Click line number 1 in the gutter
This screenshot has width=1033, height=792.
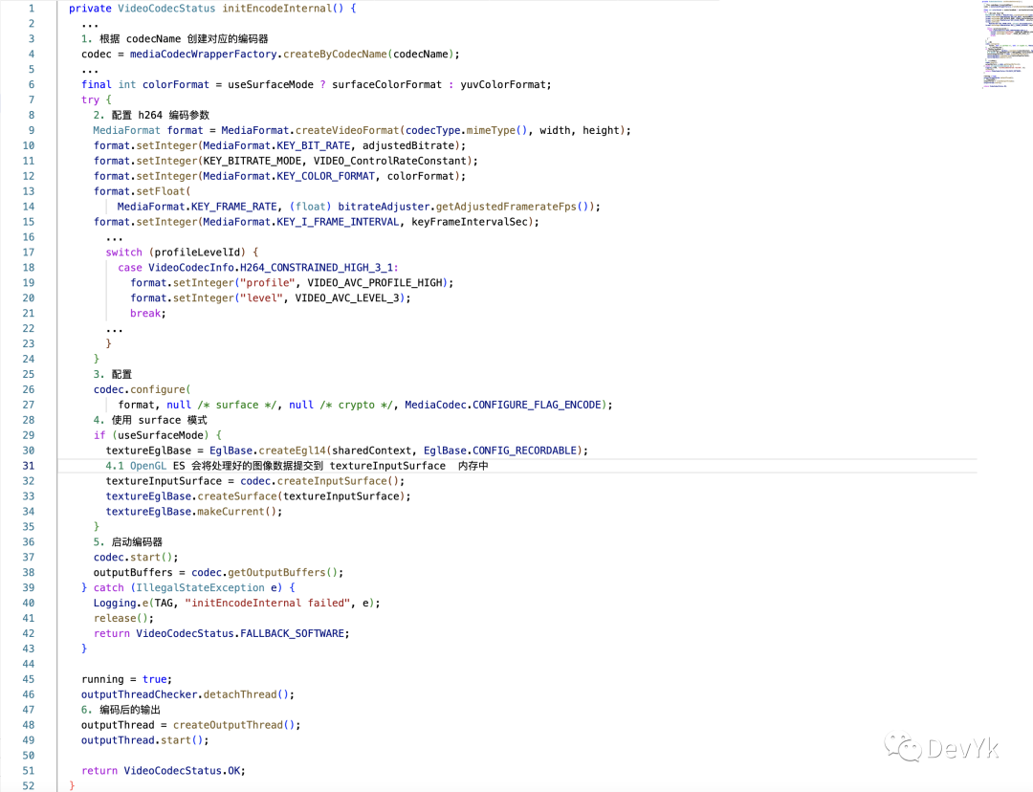pyautogui.click(x=31, y=9)
